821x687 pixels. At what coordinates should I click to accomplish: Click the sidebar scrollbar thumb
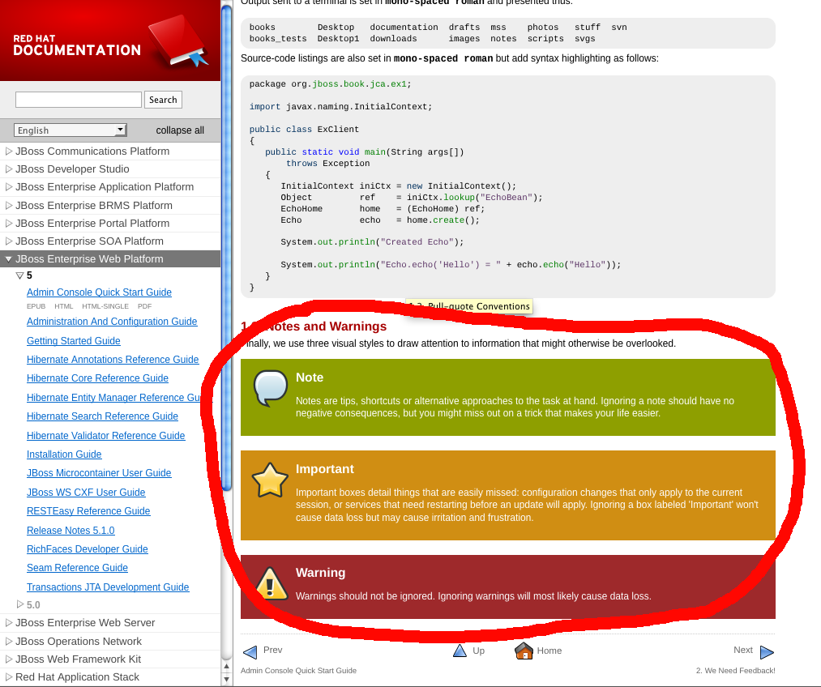point(227,246)
